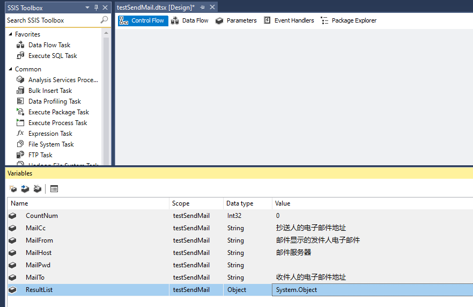The height and width of the screenshot is (307, 473).
Task: Select the Data Flow Task toolbox icon
Action: (x=20, y=45)
